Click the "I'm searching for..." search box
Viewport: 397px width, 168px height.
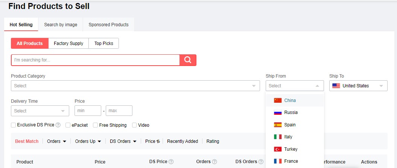(95, 60)
